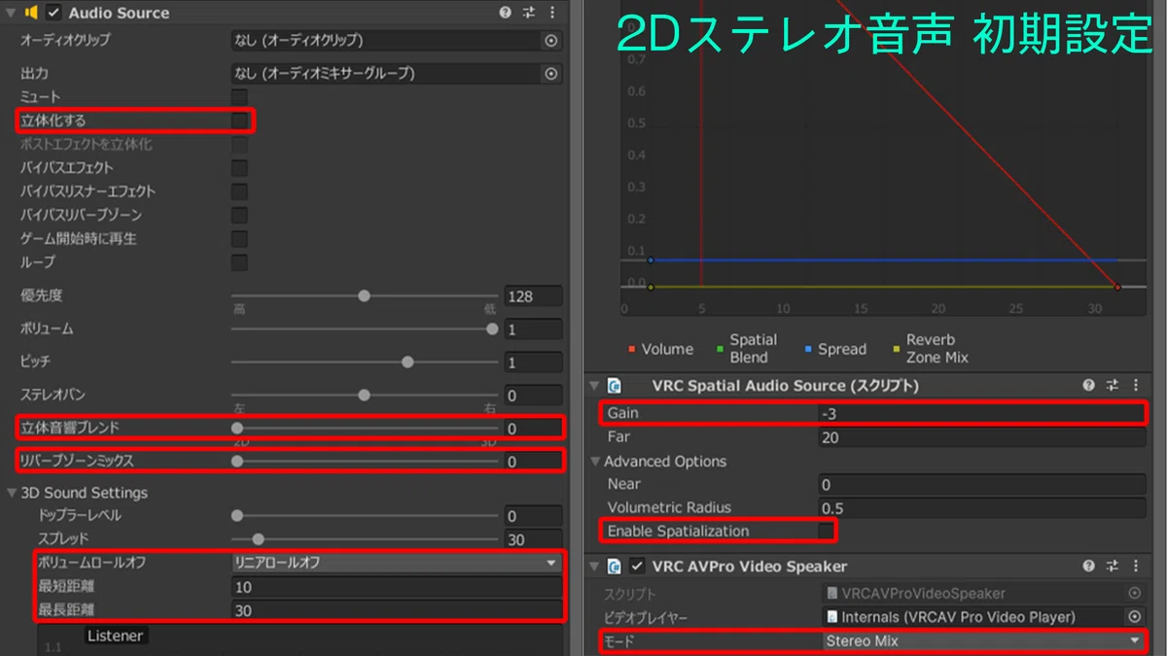
Task: Adjust the スプレッド slider handle
Action: click(x=258, y=539)
